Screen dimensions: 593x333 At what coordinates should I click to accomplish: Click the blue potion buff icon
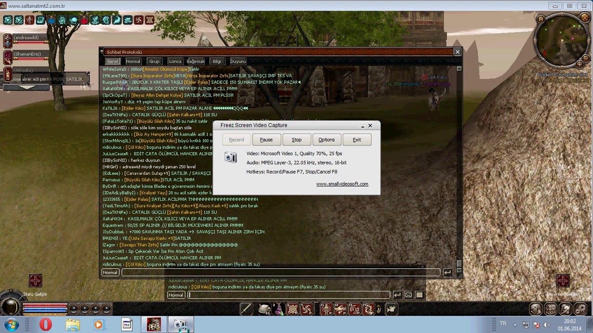[51, 20]
